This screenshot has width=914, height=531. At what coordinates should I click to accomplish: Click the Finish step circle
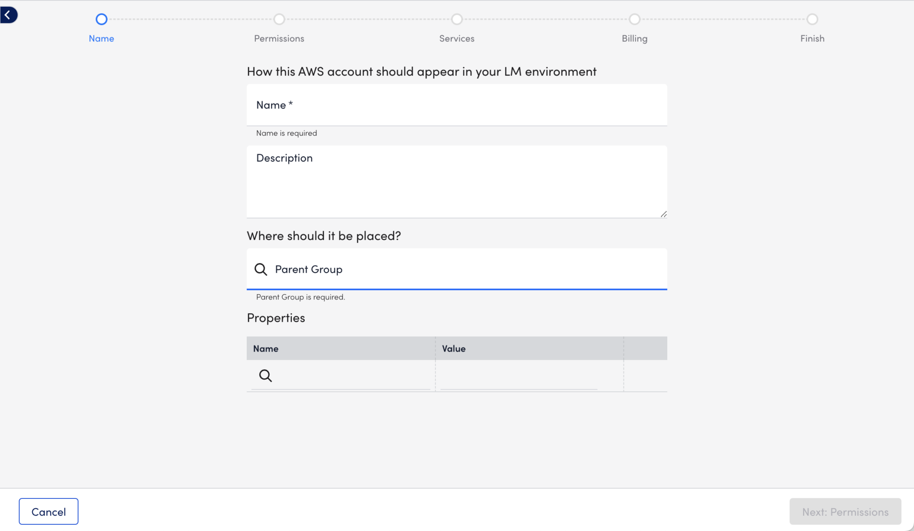(811, 19)
